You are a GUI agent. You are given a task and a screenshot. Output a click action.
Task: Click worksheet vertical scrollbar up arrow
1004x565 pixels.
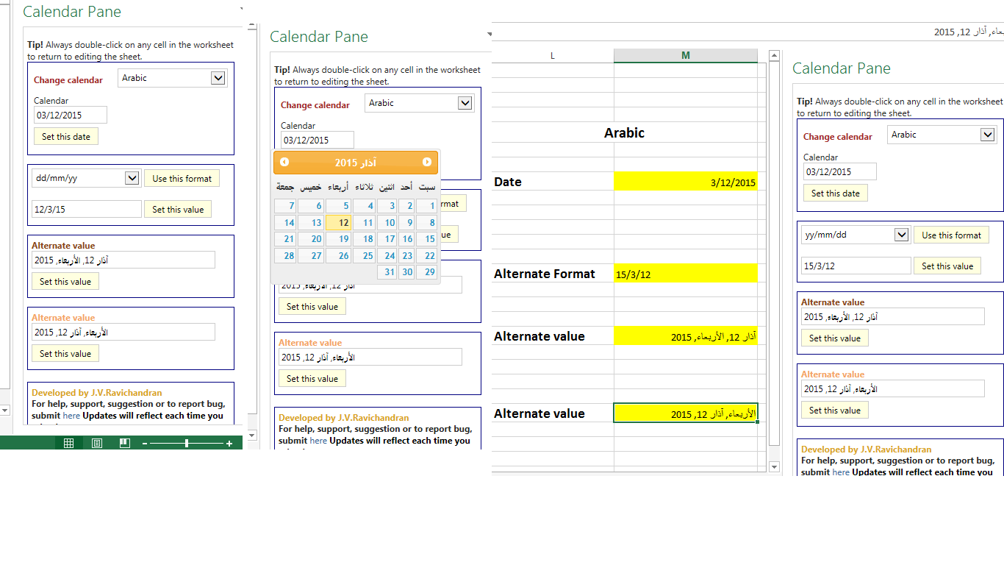[x=774, y=56]
